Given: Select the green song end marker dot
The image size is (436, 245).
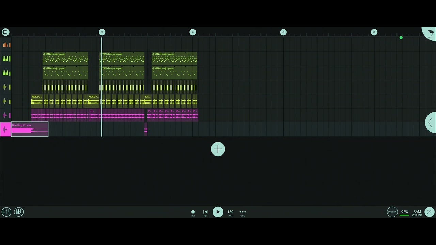Looking at the screenshot, I should (x=401, y=38).
